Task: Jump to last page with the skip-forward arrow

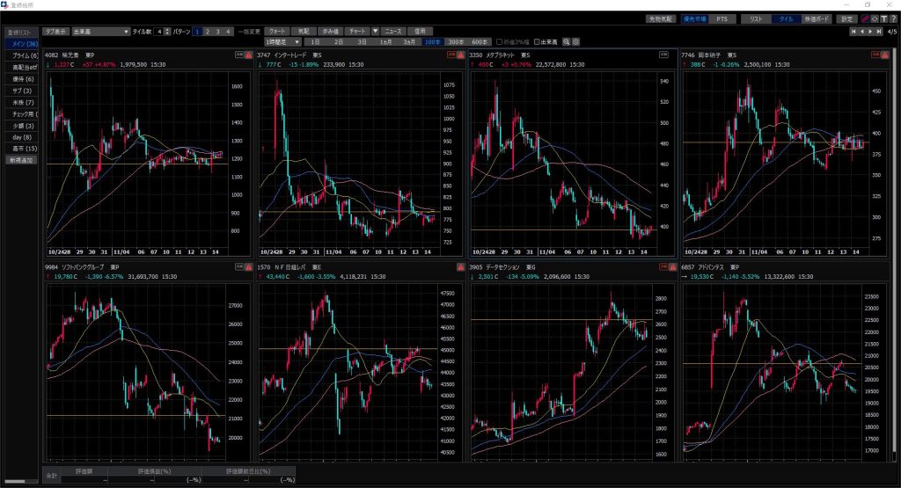Action: 879,32
